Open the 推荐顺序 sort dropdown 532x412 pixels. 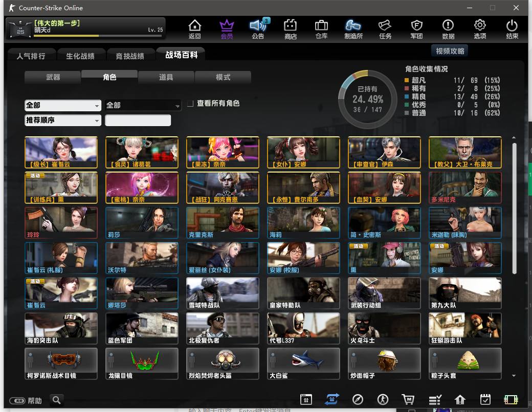[x=63, y=120]
